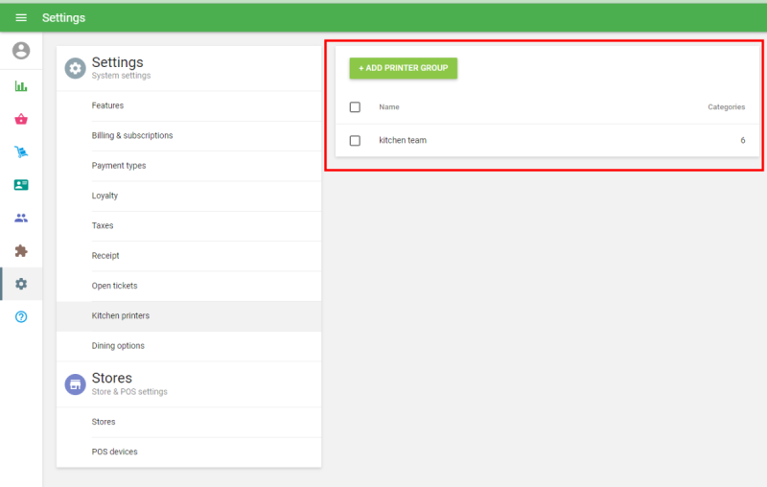The height and width of the screenshot is (487, 767).
Task: Open Inventory management cart icon
Action: [21, 151]
